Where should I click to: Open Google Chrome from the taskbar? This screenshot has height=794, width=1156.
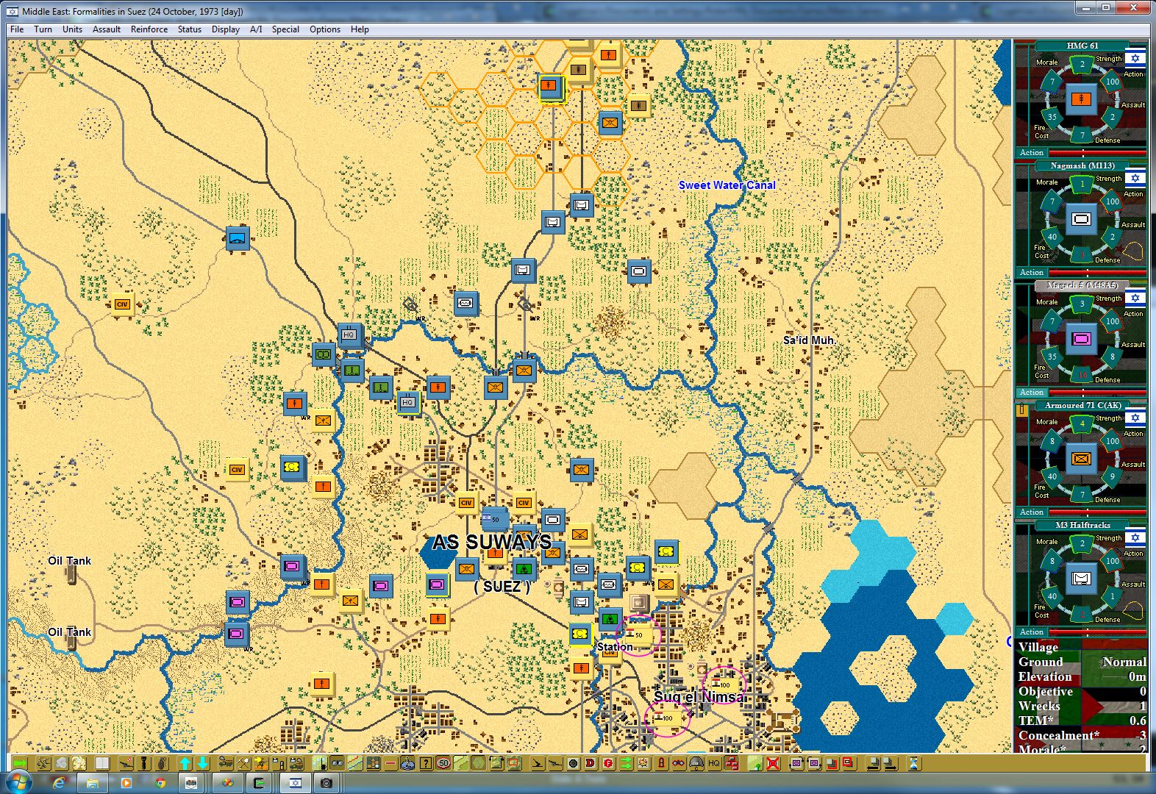[160, 782]
